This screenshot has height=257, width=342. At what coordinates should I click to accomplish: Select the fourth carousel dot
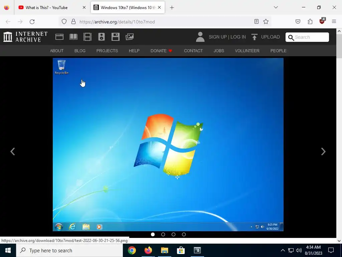pyautogui.click(x=184, y=234)
